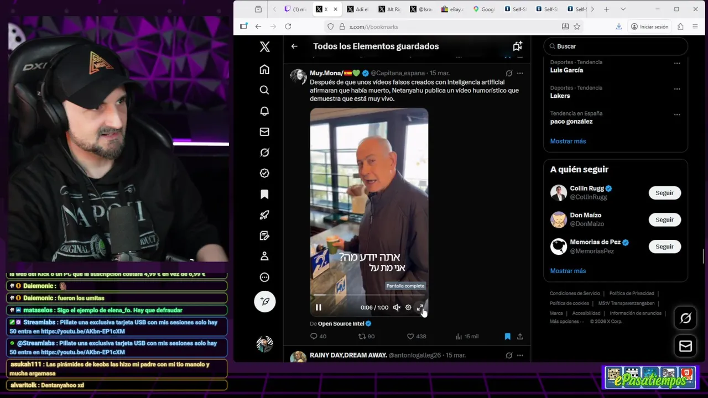Follow Don Maízo
Screen dimensions: 708x398
tap(664, 219)
